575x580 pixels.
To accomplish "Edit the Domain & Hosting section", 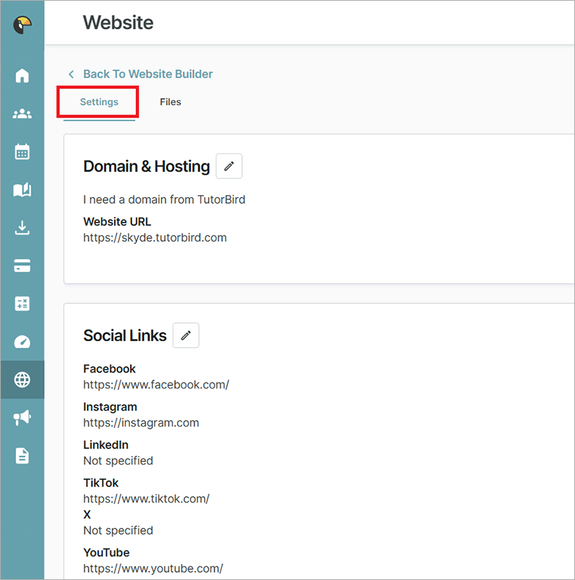I will click(x=229, y=166).
